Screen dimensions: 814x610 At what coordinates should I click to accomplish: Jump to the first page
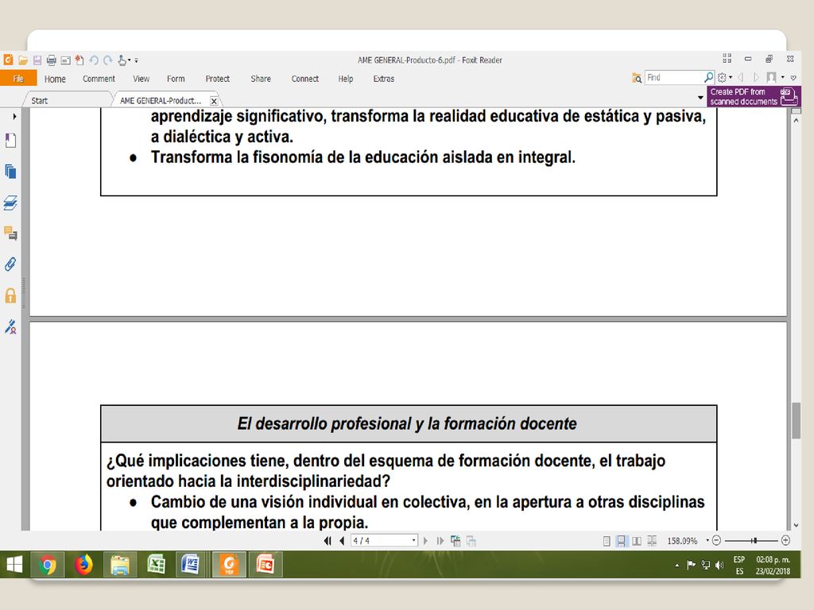click(x=328, y=541)
